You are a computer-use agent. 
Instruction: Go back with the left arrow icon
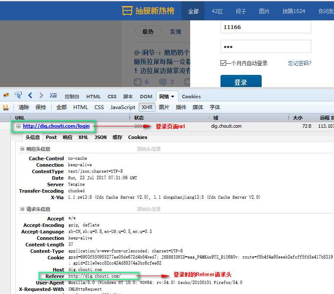pyautogui.click(x=30, y=95)
